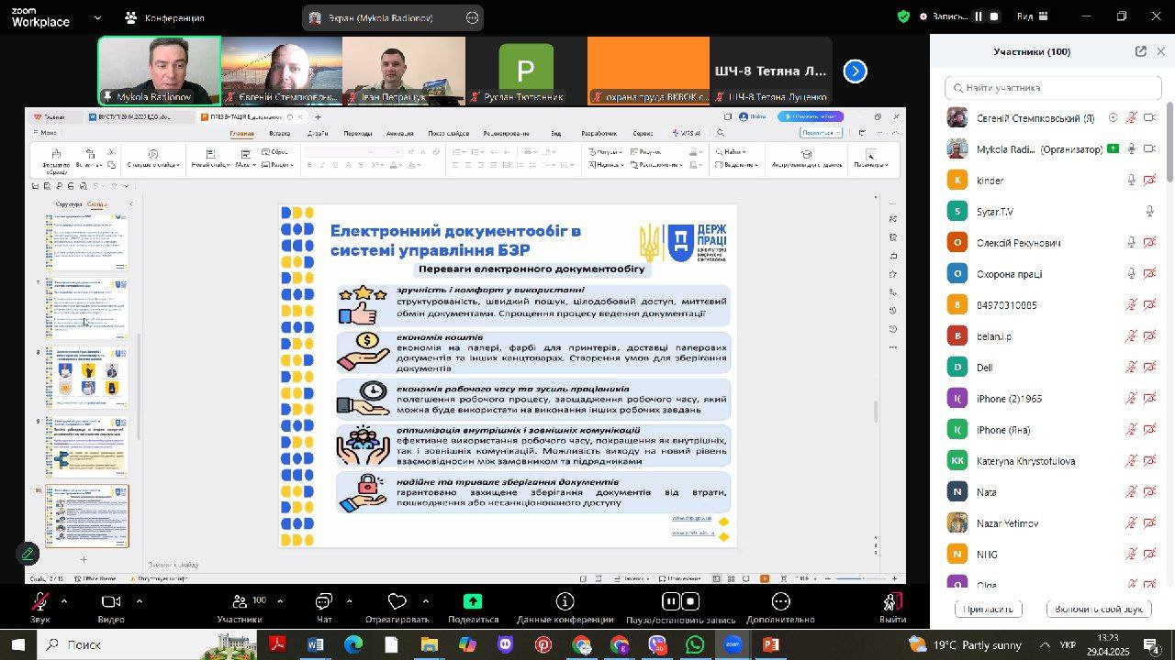
Task: Toggle belan.i.p muted microphone icon
Action: click(1131, 336)
